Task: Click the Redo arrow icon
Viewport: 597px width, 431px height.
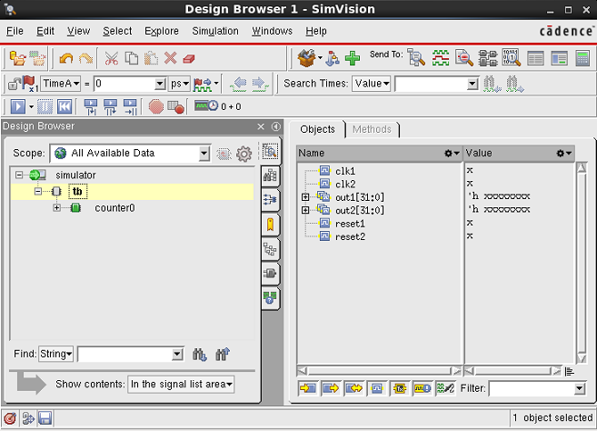Action: tap(86, 59)
